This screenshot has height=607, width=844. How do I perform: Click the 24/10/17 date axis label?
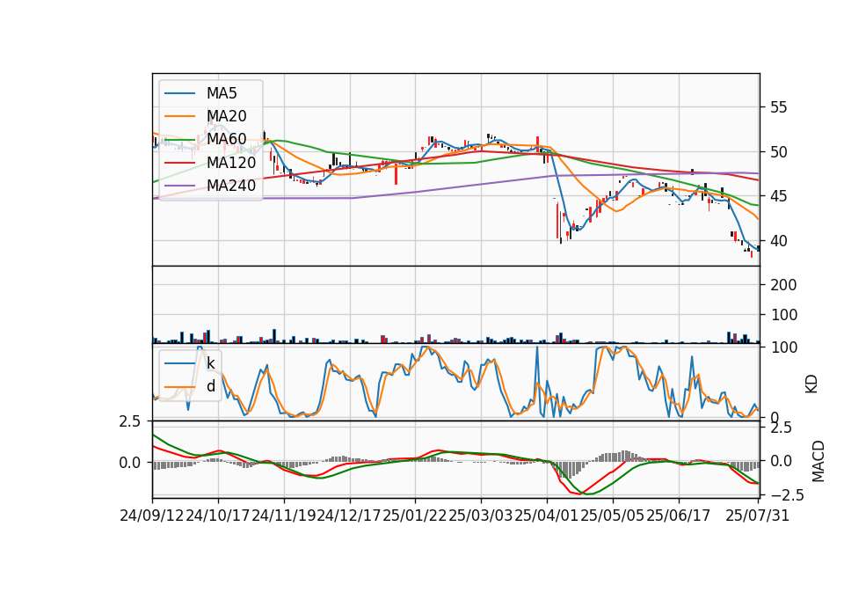click(x=218, y=516)
